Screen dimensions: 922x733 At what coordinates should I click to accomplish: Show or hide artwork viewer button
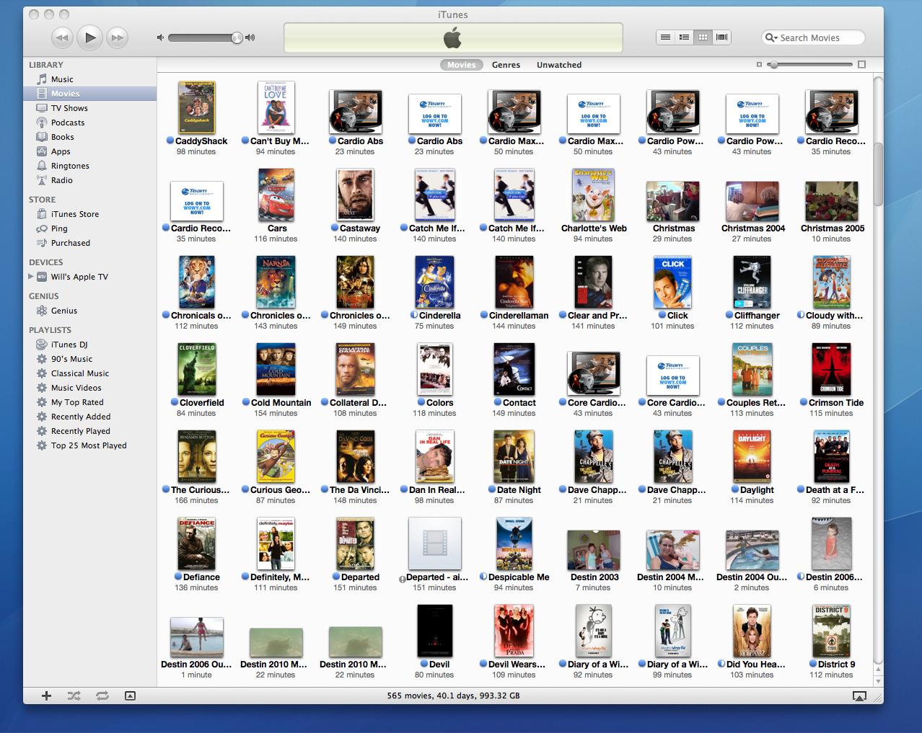click(x=130, y=696)
